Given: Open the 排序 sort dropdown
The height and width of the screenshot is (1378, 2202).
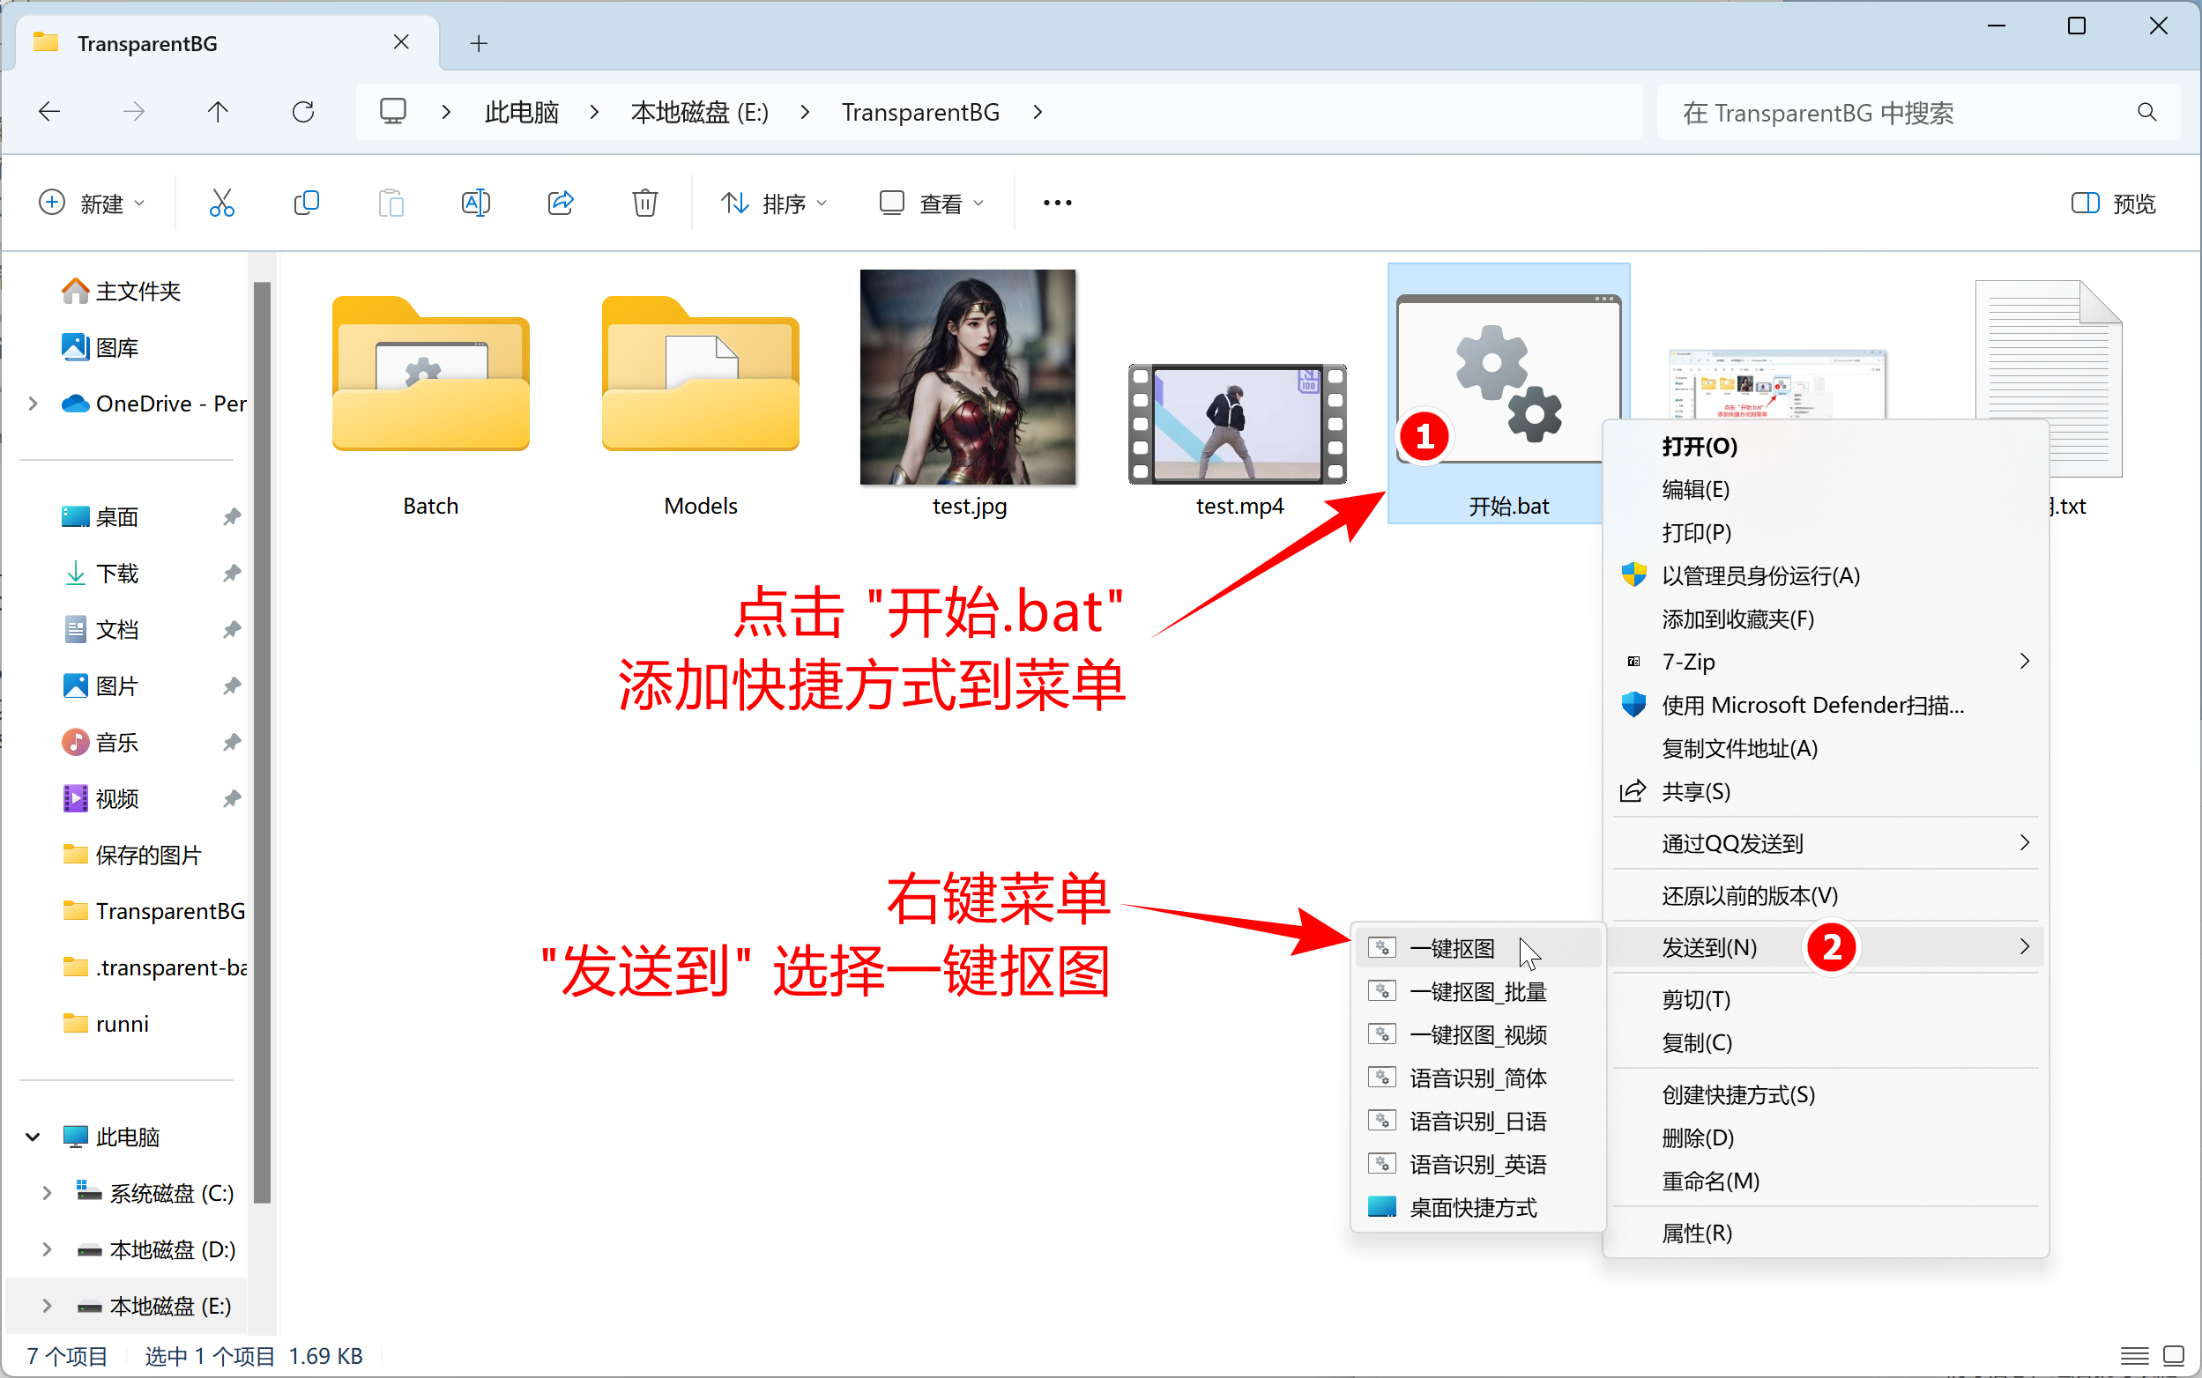Looking at the screenshot, I should tap(773, 203).
